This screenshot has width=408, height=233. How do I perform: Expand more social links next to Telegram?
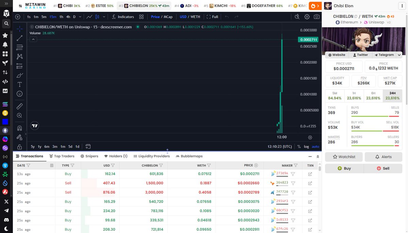click(x=399, y=55)
